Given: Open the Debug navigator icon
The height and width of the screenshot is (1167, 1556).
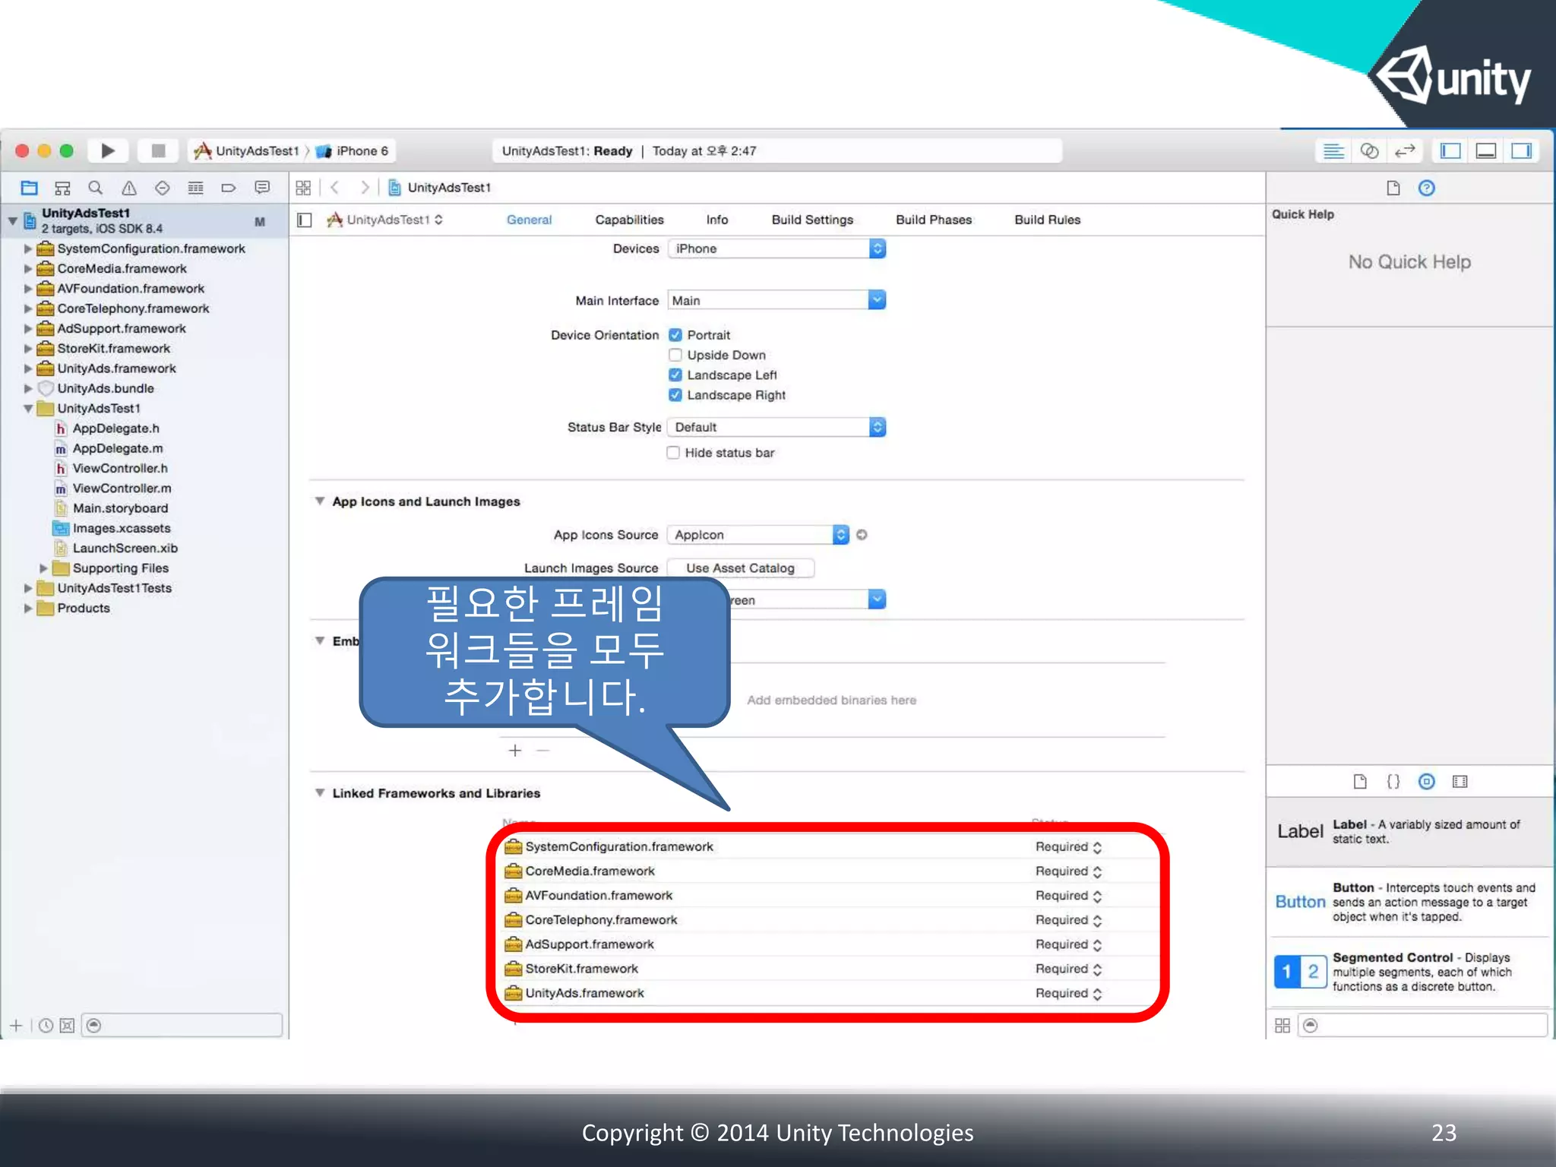Looking at the screenshot, I should [x=195, y=188].
